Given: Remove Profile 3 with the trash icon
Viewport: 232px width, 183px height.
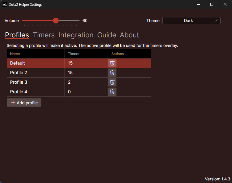Looking at the screenshot, I should (112, 82).
